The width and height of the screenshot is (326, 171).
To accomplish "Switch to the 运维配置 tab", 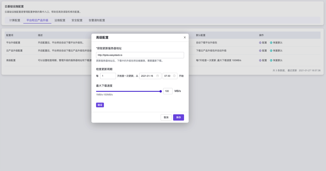I will [x=60, y=20].
